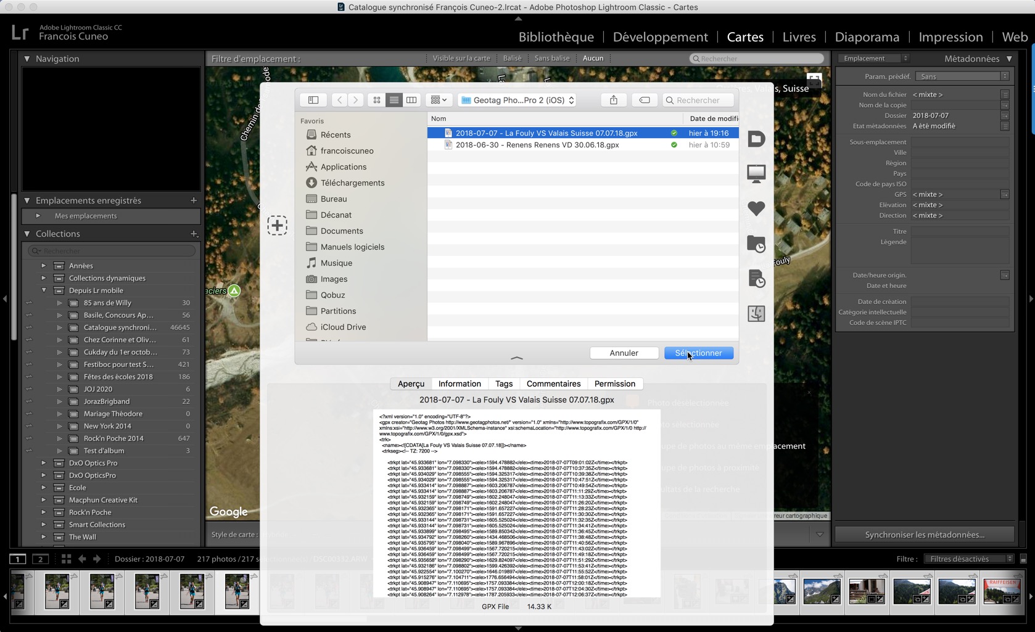The image size is (1035, 632).
Task: Collapse the preview pane chevron
Action: click(x=517, y=358)
